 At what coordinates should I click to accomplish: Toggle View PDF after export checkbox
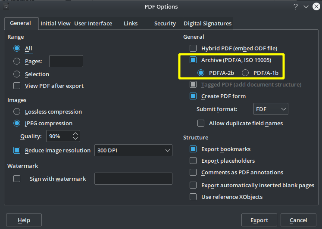click(x=17, y=86)
